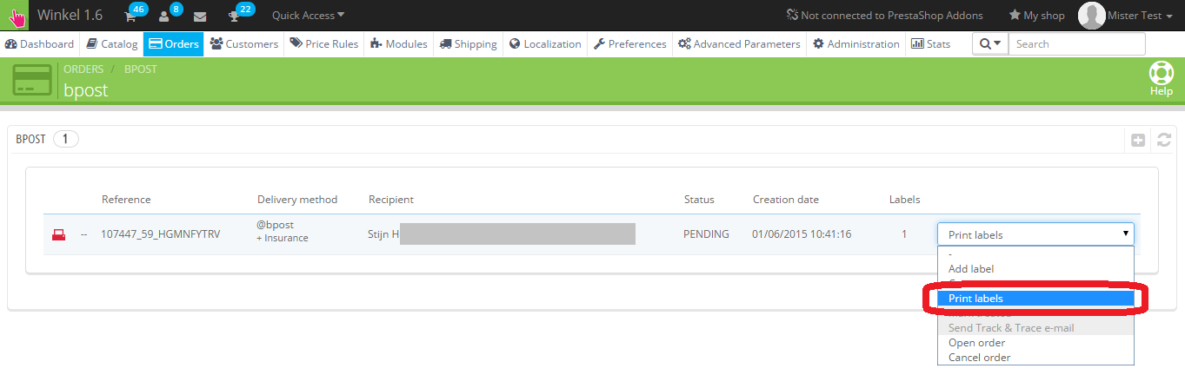Image resolution: width=1185 pixels, height=375 pixels.
Task: Click the red printer icon in order row
Action: coord(59,234)
